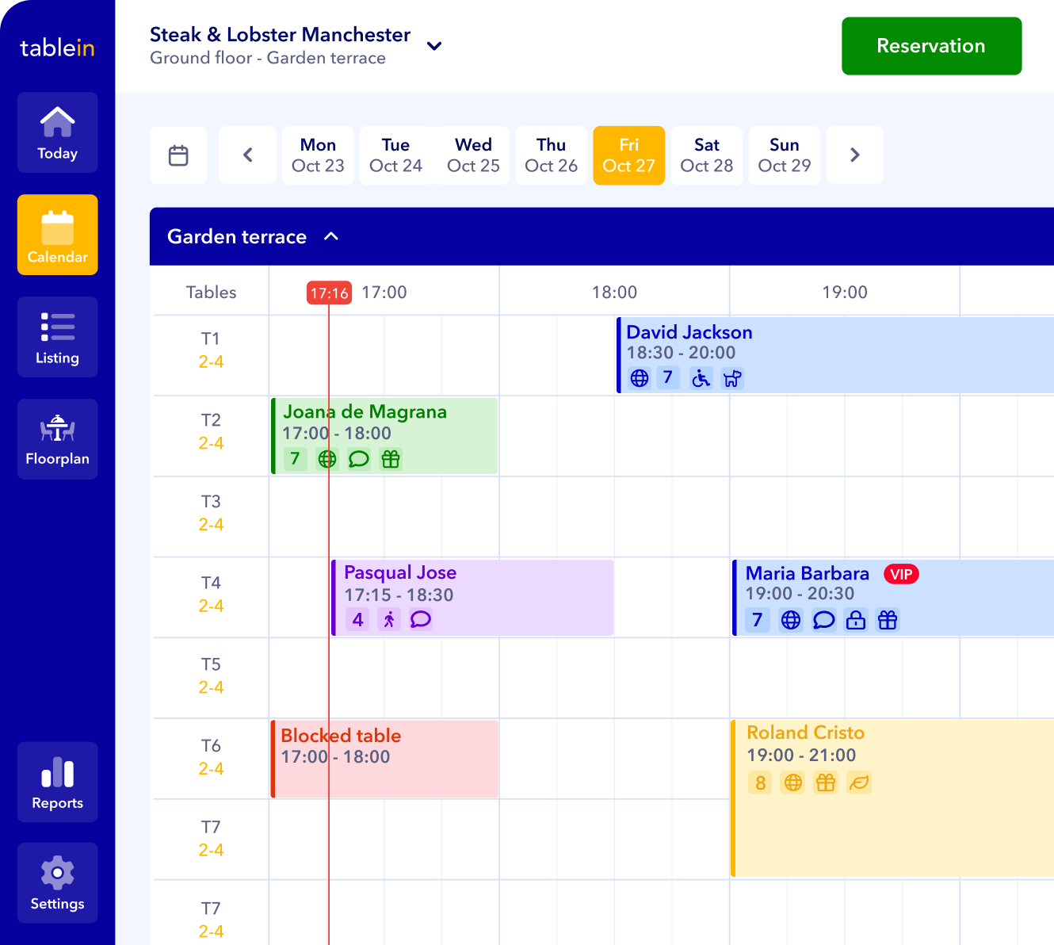Open the calendar date picker icon
The image size is (1054, 945).
[x=178, y=155]
